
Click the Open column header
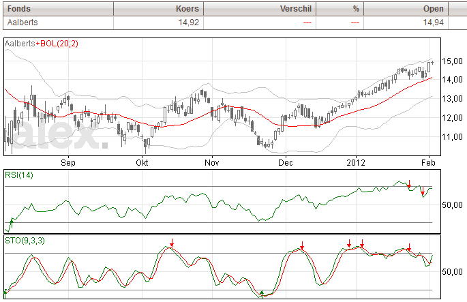[406, 9]
